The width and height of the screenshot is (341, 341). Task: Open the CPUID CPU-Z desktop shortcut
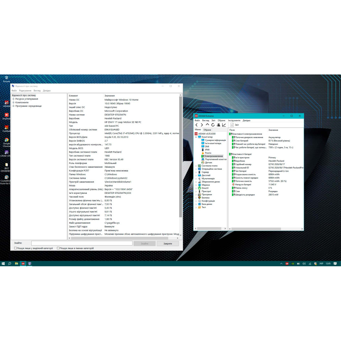[x=6, y=154]
